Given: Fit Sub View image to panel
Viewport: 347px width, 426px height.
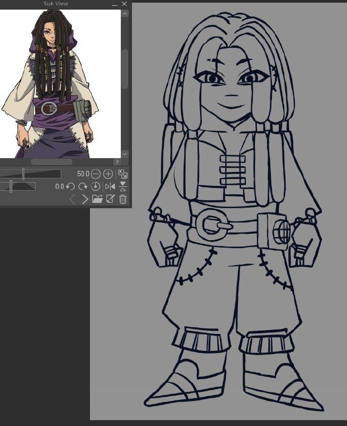Looking at the screenshot, I should click(123, 174).
